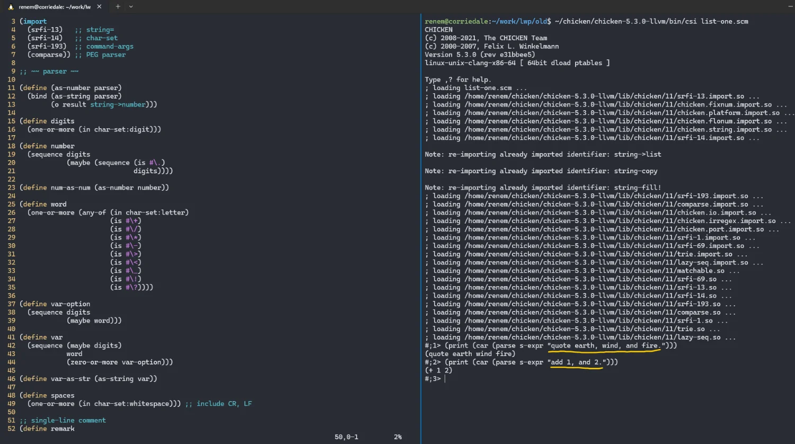Open a new terminal tab with the plus button
The height and width of the screenshot is (444, 795).
pos(118,7)
